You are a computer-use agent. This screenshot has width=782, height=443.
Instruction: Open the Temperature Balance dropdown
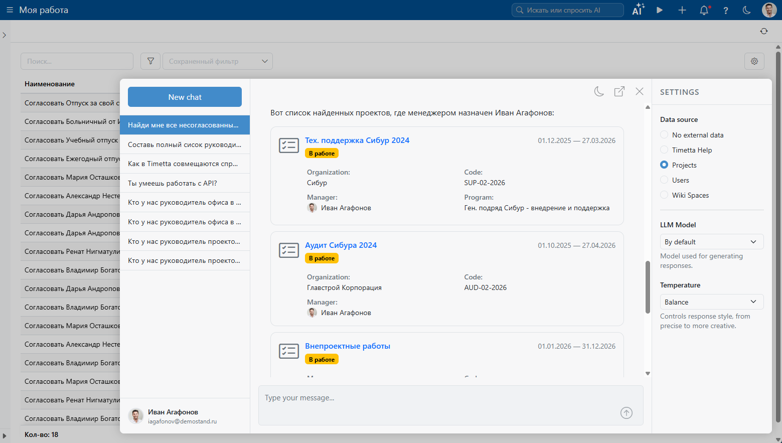(711, 302)
